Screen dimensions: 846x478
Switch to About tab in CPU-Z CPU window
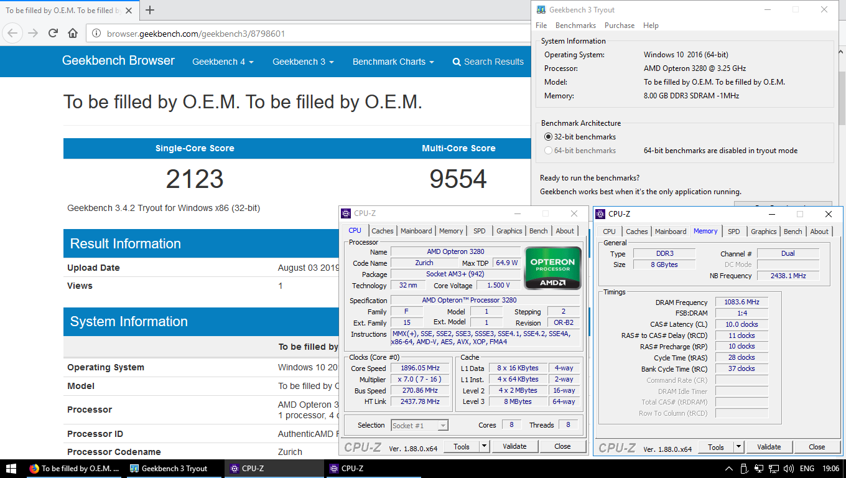coord(565,231)
